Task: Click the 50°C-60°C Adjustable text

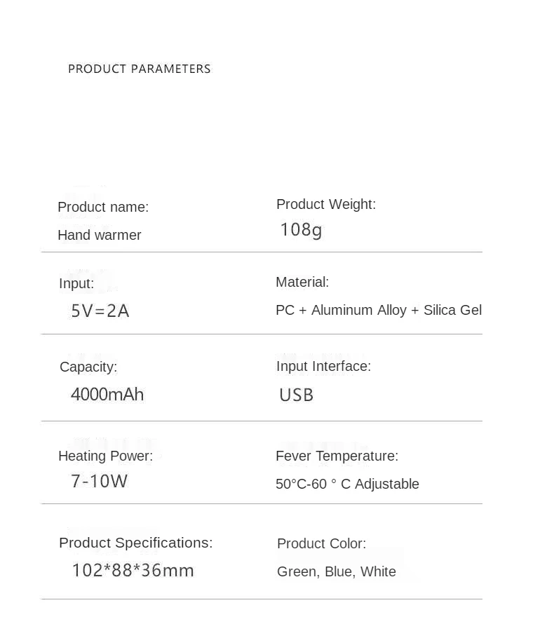Action: (347, 484)
